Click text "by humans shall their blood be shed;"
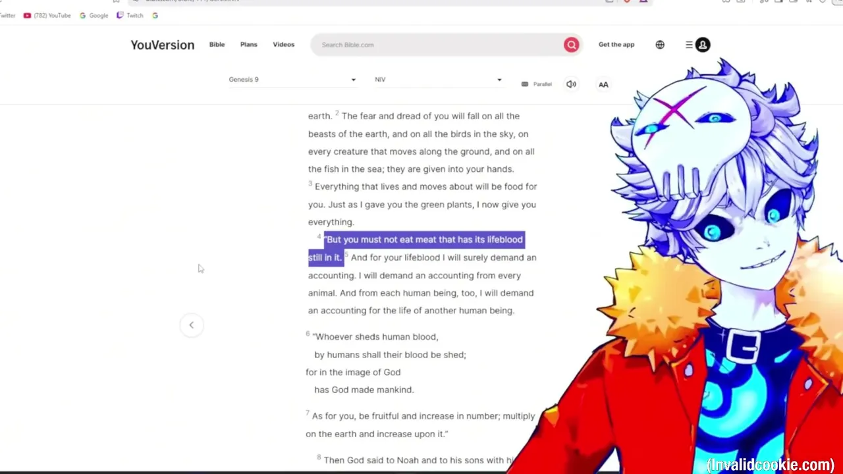Image resolution: width=843 pixels, height=474 pixels. pyautogui.click(x=390, y=354)
